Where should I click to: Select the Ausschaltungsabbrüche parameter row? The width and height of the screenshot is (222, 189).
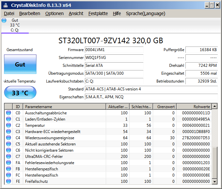(x=108, y=113)
